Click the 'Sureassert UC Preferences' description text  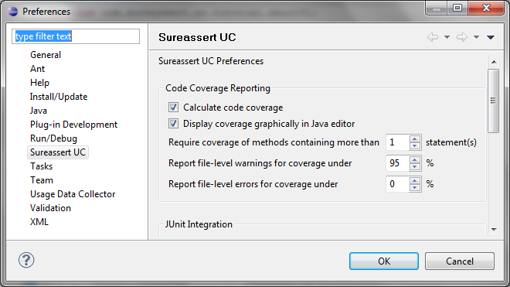pos(211,61)
